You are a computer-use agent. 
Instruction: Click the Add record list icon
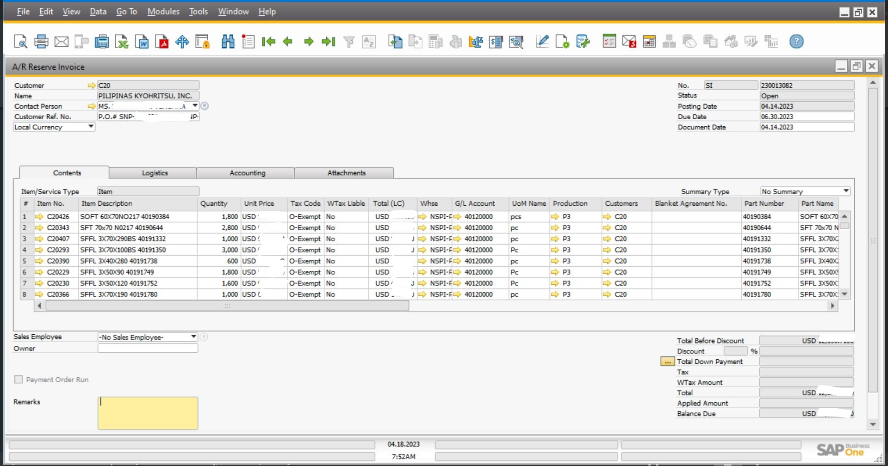coord(248,42)
